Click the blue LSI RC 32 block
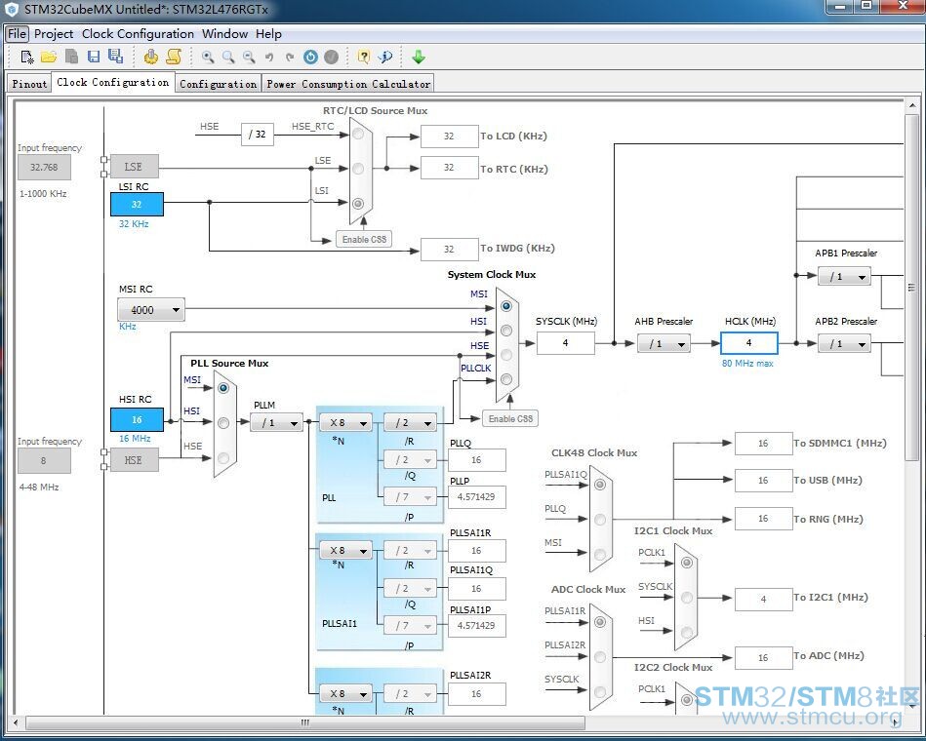This screenshot has width=926, height=741. (x=137, y=204)
